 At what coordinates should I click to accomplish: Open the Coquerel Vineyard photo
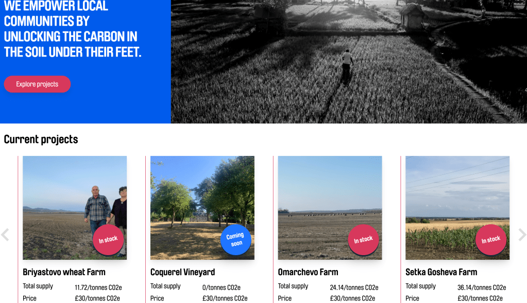click(202, 208)
